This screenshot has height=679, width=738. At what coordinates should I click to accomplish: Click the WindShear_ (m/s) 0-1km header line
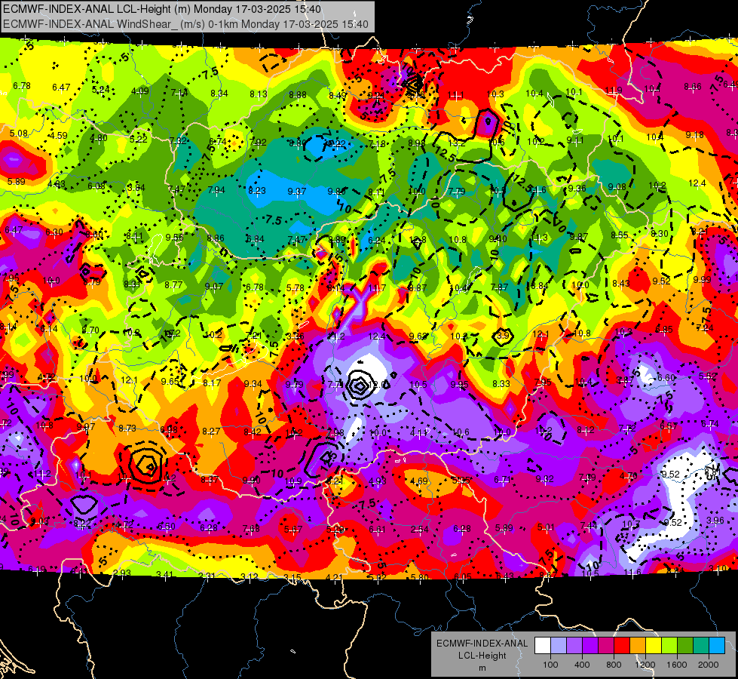coord(186,23)
